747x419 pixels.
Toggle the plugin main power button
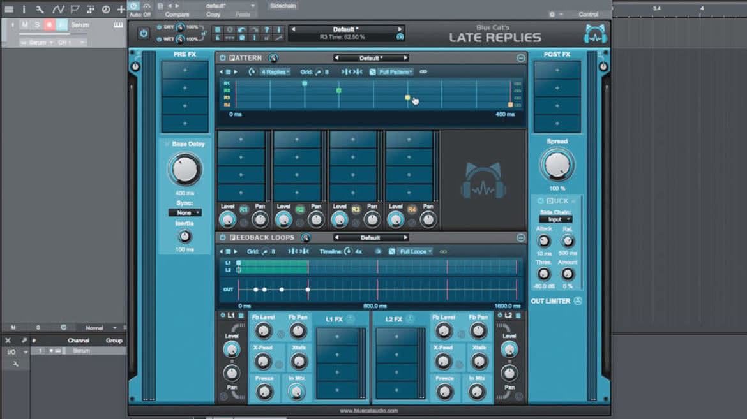tap(143, 33)
